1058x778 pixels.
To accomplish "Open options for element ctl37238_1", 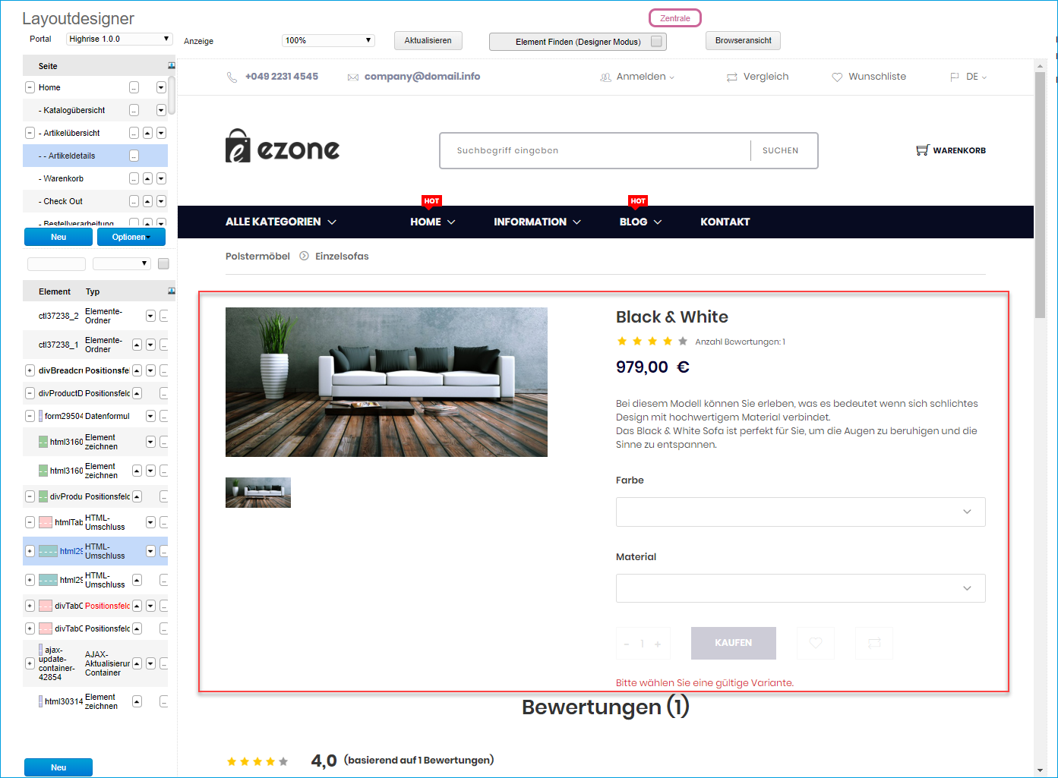I will pyautogui.click(x=163, y=345).
